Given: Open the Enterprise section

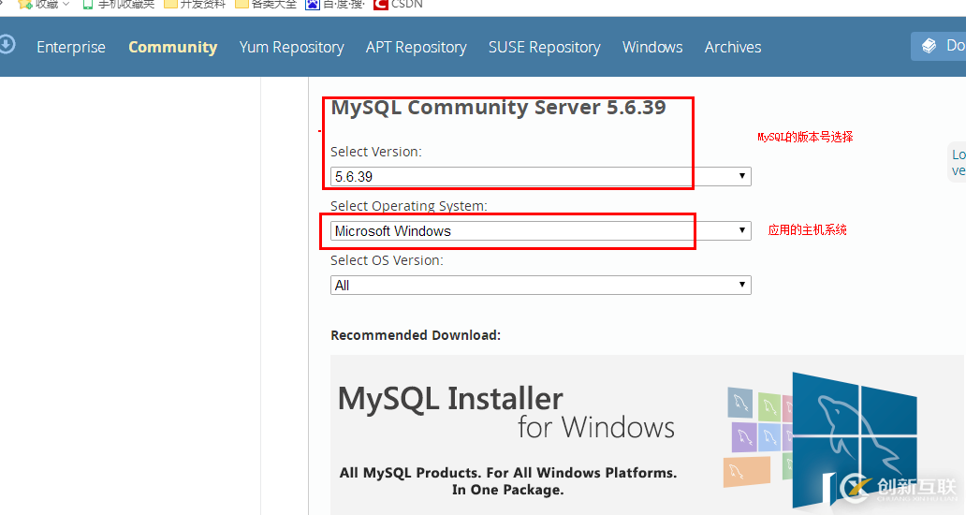Looking at the screenshot, I should pyautogui.click(x=71, y=48).
